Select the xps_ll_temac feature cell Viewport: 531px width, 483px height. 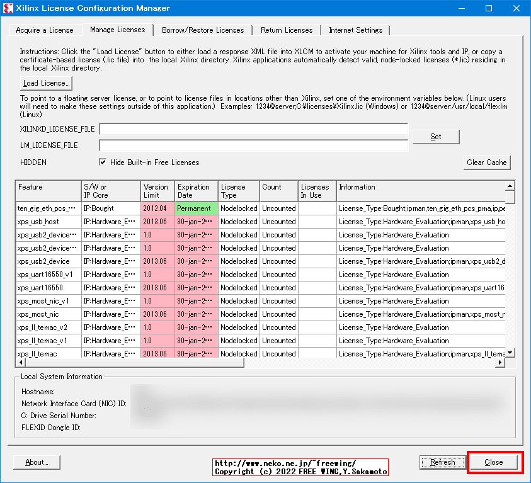coord(49,353)
